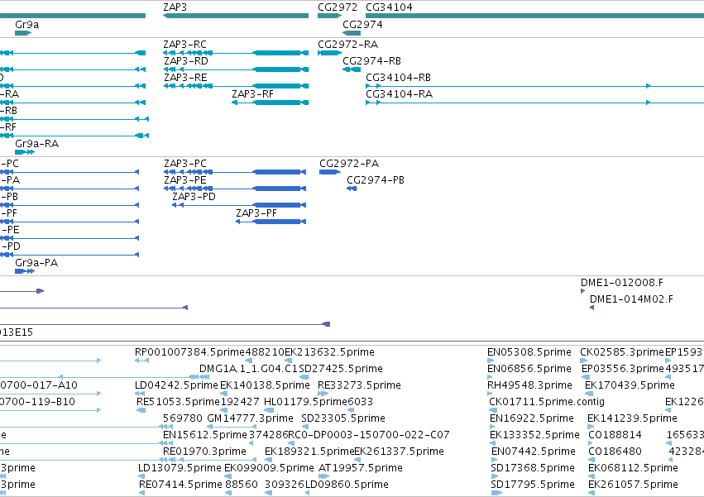Select the EN05308.5prime EST label
Image resolution: width=704 pixels, height=497 pixels.
(529, 352)
